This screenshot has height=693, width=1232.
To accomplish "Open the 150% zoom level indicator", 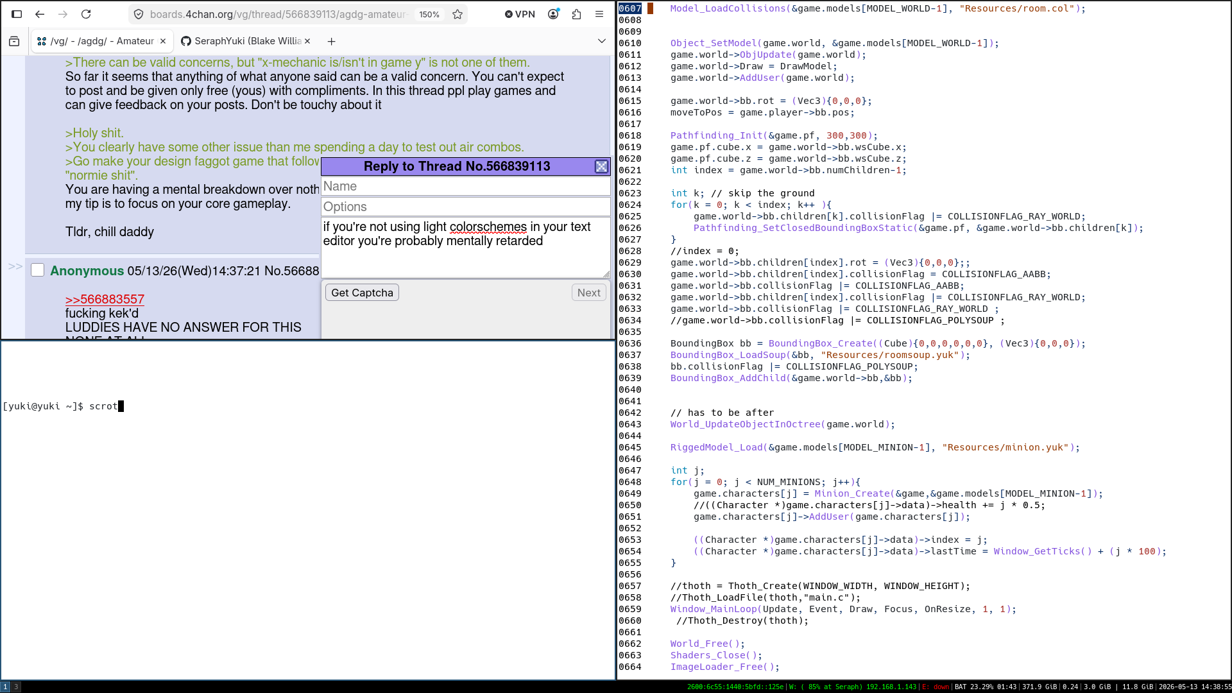I will click(x=429, y=14).
